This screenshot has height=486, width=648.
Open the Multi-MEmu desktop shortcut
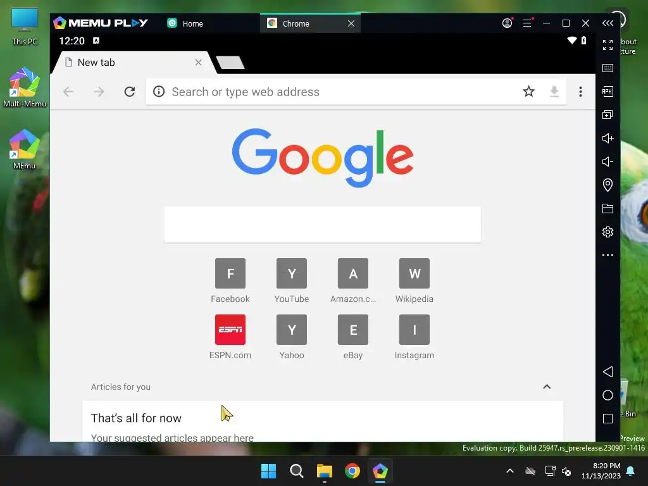click(x=25, y=87)
